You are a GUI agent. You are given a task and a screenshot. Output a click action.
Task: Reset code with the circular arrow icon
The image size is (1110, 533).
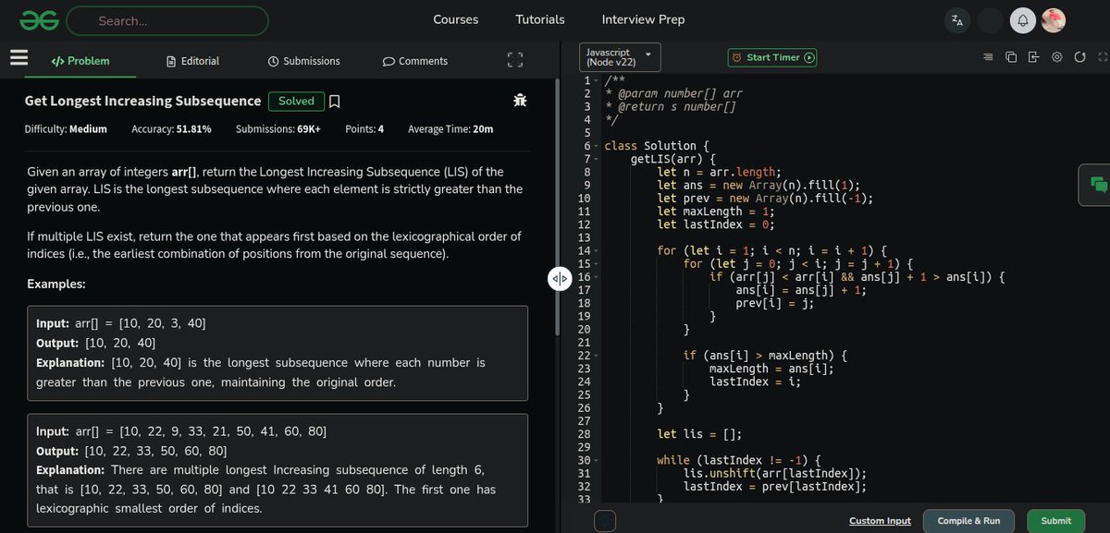click(x=1079, y=57)
